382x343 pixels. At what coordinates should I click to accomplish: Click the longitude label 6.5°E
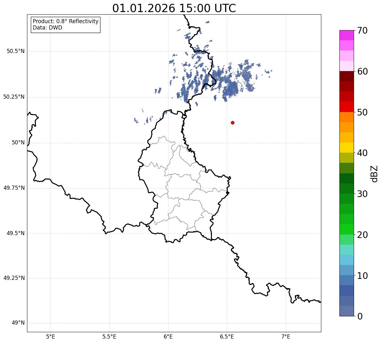[x=227, y=337]
